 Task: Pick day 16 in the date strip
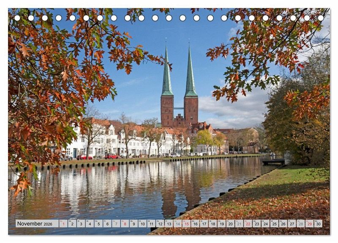(195, 224)
